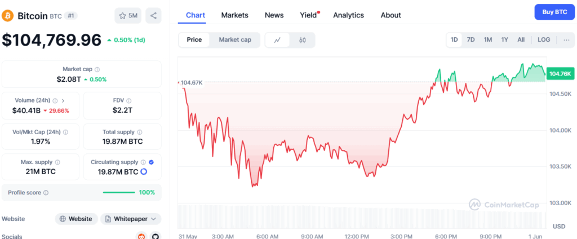Open the Reddit social icon

click(141, 236)
